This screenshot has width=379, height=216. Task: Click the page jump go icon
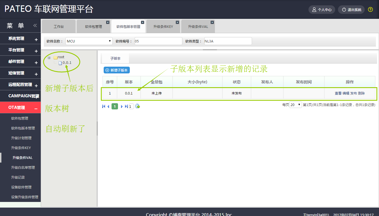pos(138,106)
